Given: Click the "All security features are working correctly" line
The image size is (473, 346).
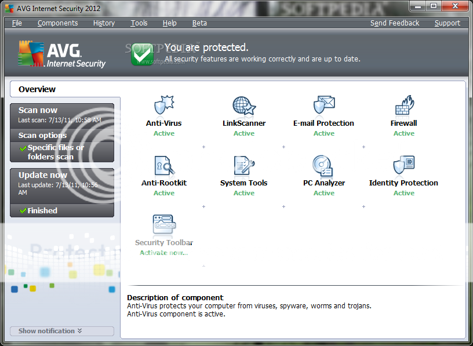Looking at the screenshot, I should pyautogui.click(x=263, y=59).
